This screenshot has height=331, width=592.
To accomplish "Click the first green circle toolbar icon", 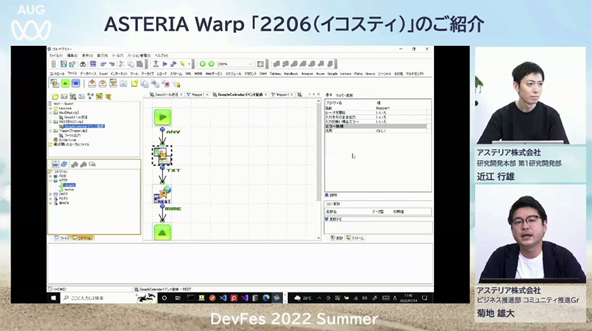I will 203,64.
